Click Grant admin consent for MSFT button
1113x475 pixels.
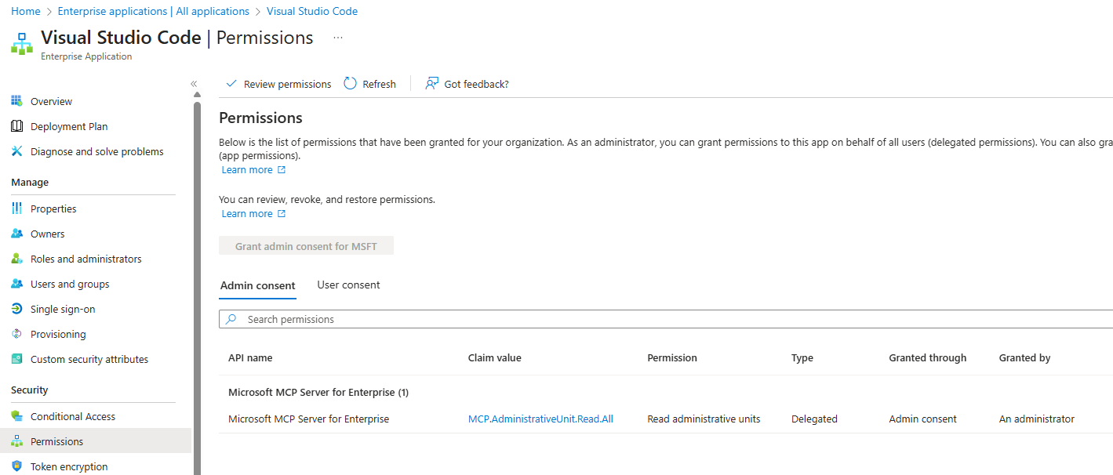pyautogui.click(x=306, y=246)
